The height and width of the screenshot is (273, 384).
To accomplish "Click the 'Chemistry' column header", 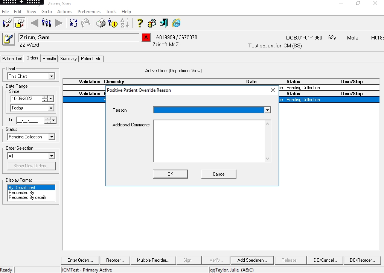I will (114, 82).
